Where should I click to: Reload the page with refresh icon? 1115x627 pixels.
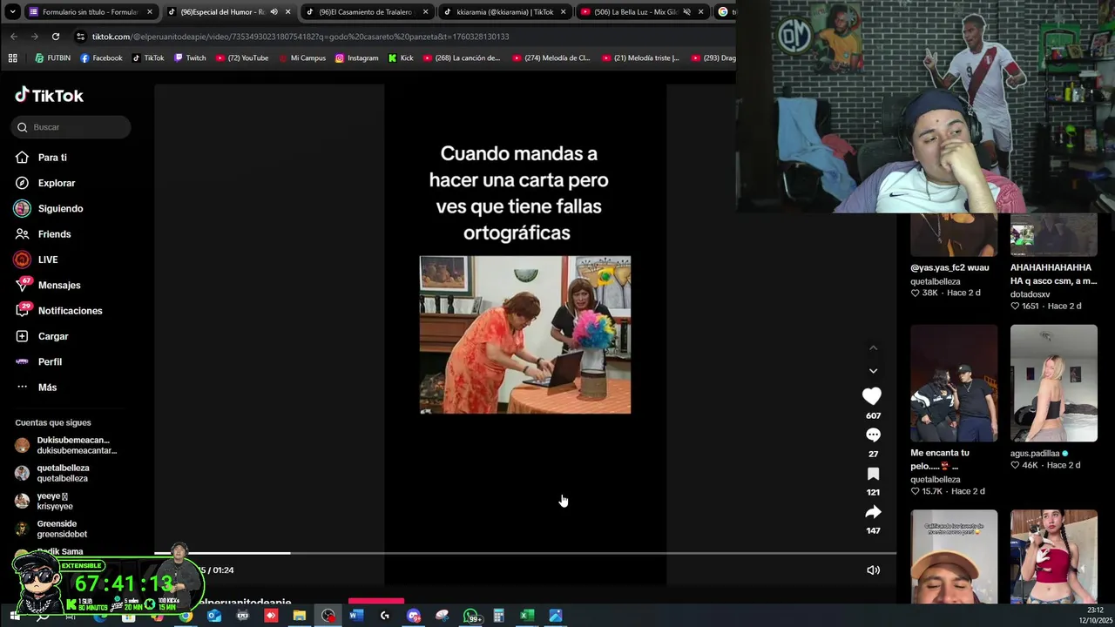pyautogui.click(x=56, y=37)
